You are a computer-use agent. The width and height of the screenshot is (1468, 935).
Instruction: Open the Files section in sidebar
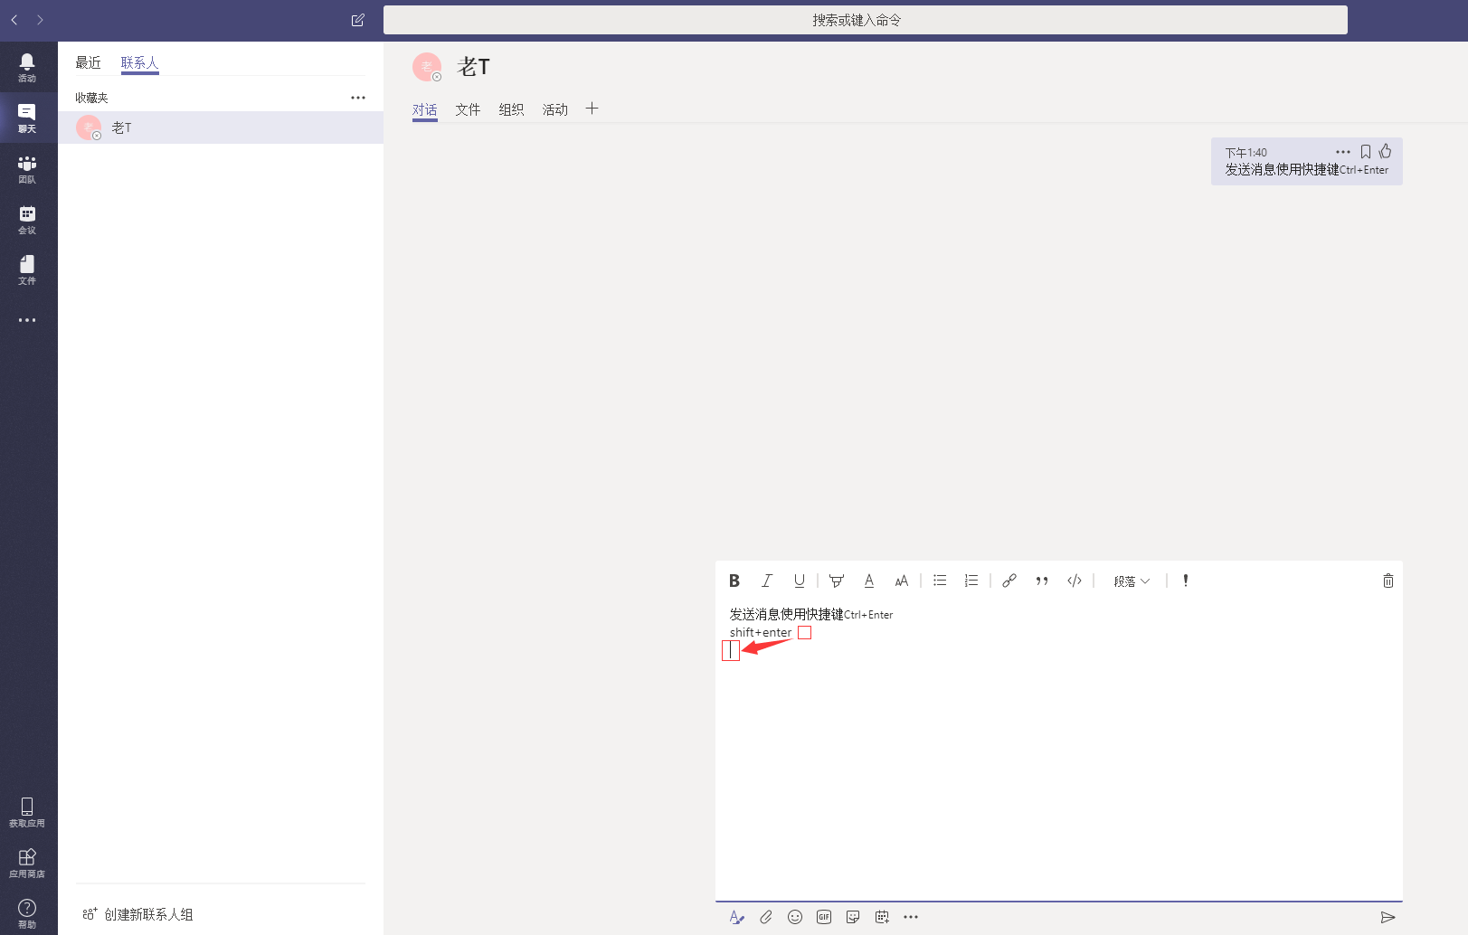point(27,269)
